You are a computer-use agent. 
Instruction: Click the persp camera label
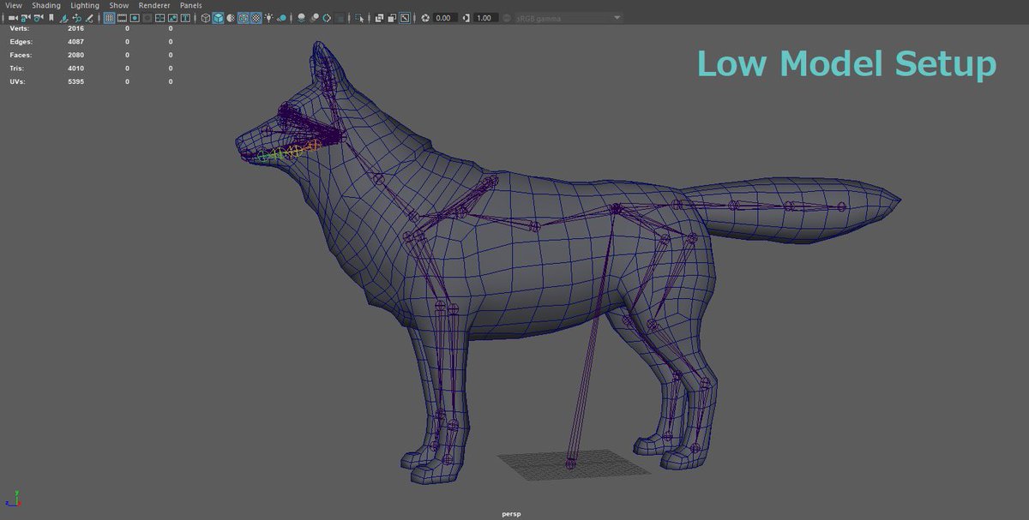coord(511,514)
